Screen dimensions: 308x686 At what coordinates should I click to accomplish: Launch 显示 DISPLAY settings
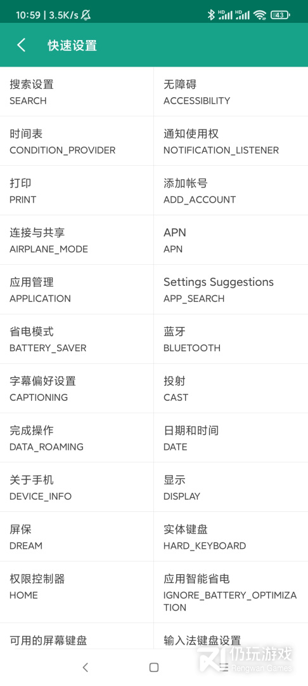[x=231, y=487]
